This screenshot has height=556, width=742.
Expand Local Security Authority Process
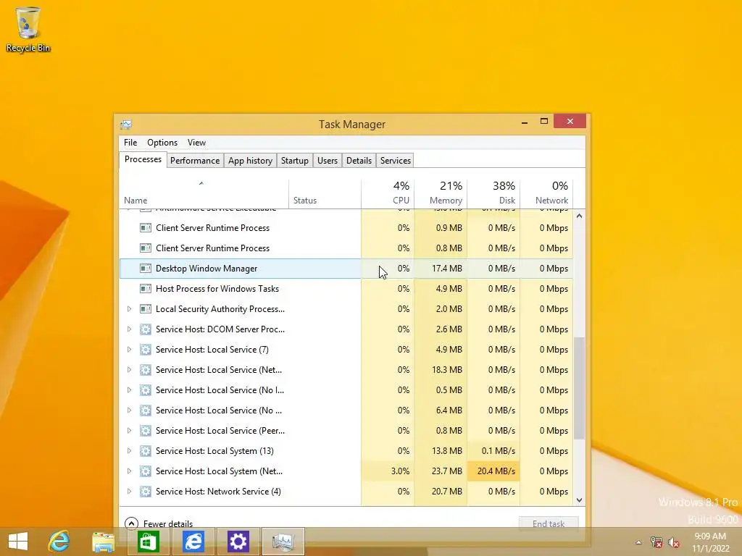(129, 309)
